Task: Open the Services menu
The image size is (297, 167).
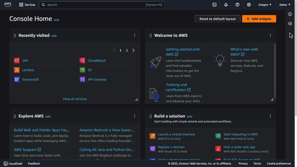Action: point(27,5)
